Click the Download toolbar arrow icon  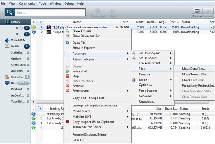click(98, 11)
